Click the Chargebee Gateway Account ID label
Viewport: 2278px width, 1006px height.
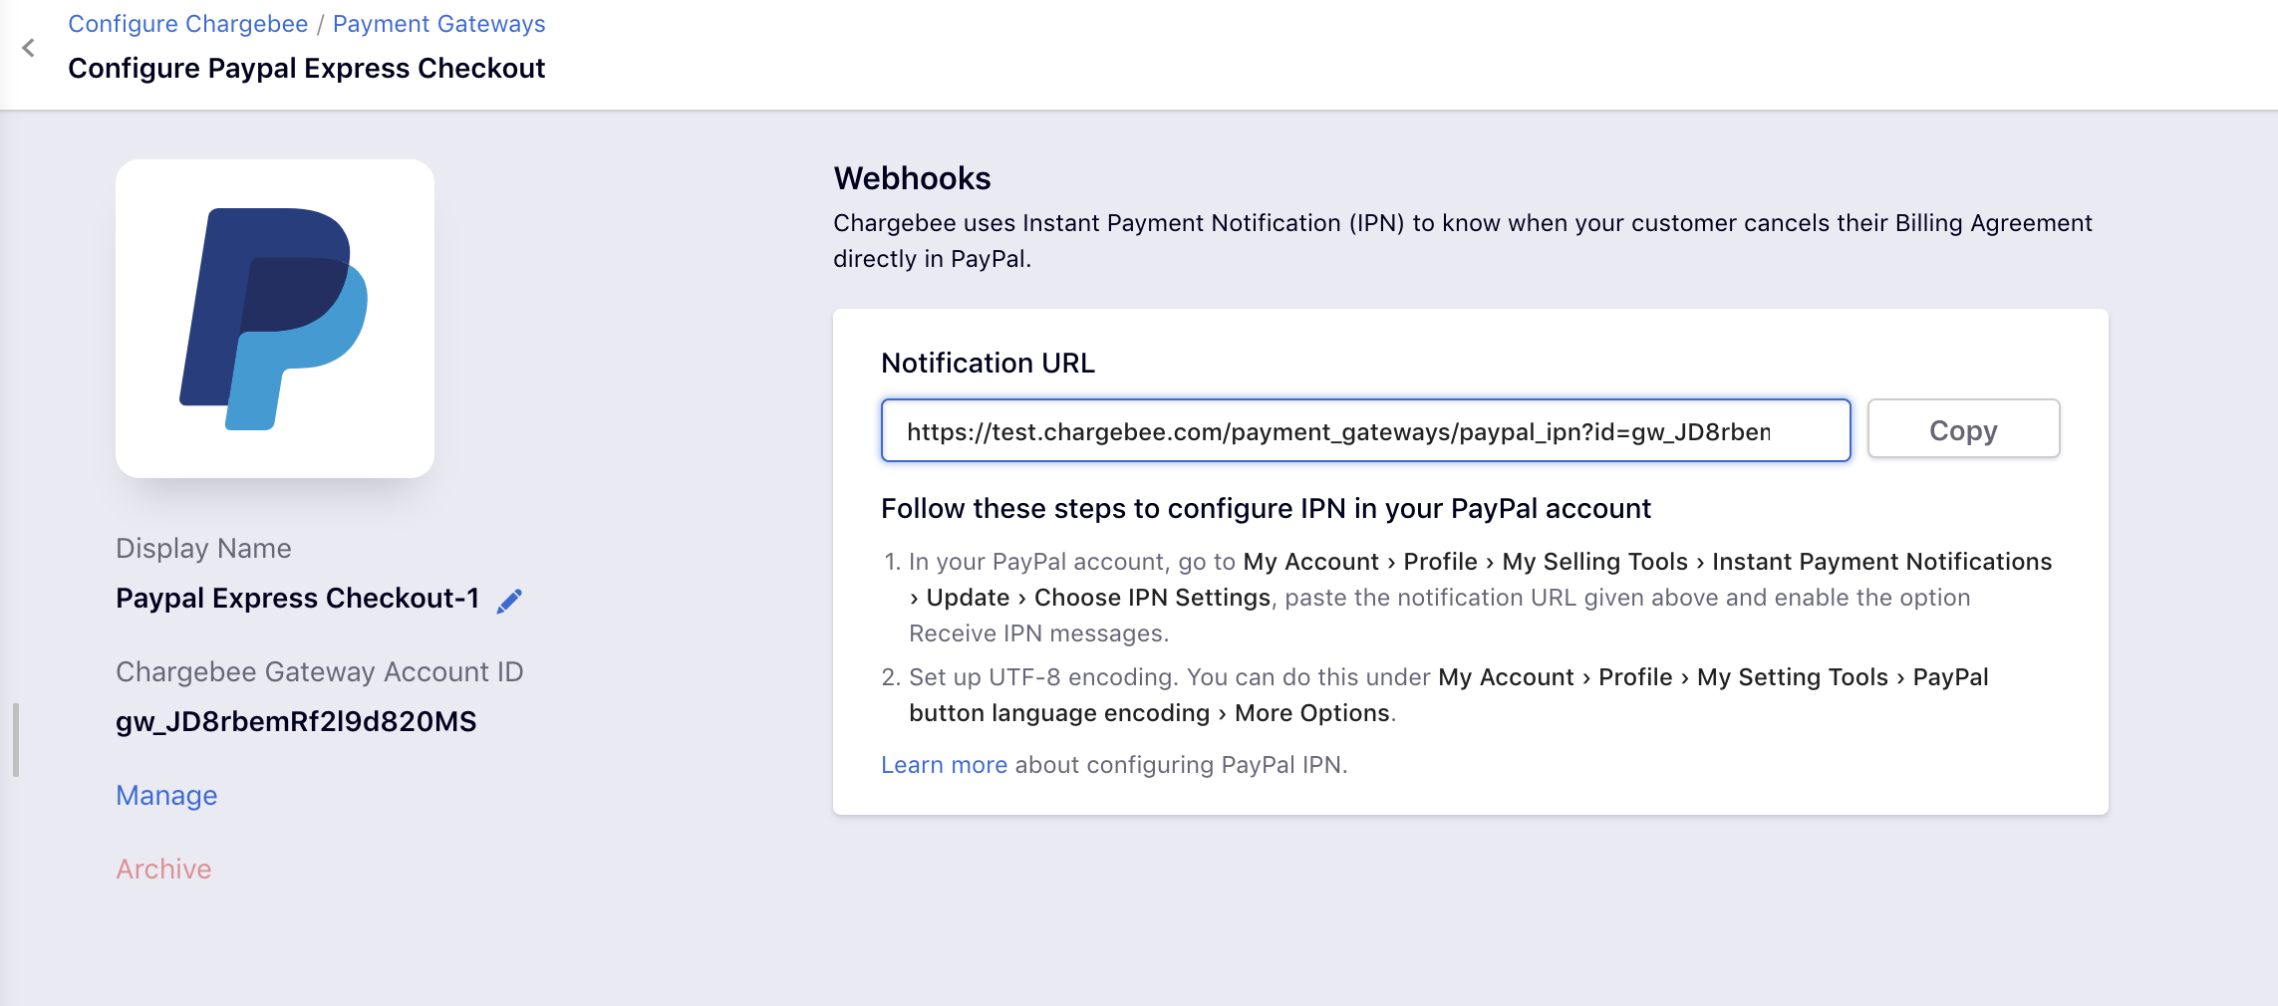(x=319, y=671)
